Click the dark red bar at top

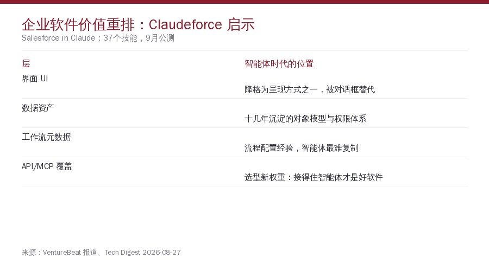tap(244, 2)
